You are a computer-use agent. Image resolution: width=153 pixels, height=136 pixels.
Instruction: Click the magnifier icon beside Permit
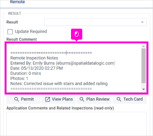click(16, 99)
